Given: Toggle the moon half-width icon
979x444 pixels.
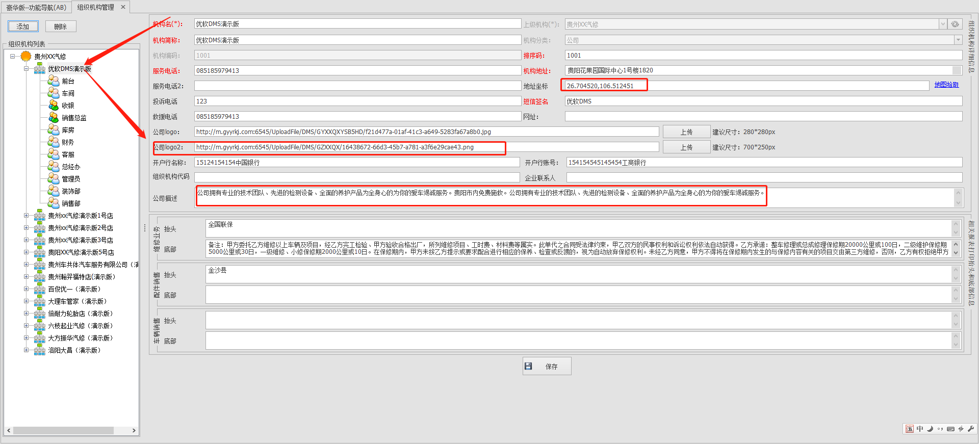Looking at the screenshot, I should (930, 429).
